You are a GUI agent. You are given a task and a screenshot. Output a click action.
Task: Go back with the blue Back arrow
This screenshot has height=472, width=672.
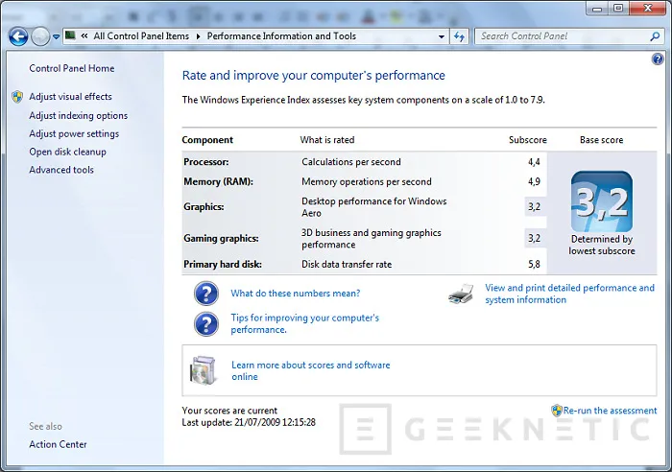[x=18, y=36]
